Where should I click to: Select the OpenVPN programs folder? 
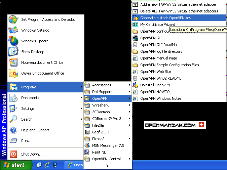pos(108,98)
